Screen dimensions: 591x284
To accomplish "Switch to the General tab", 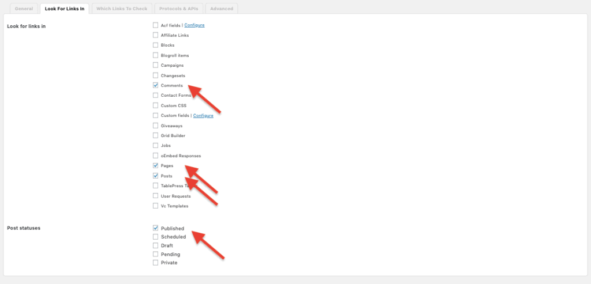I will point(24,9).
